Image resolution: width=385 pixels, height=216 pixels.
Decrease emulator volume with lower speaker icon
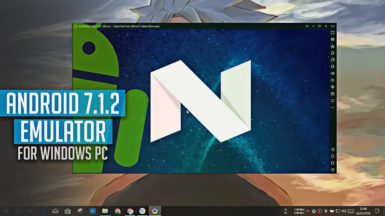point(333,80)
